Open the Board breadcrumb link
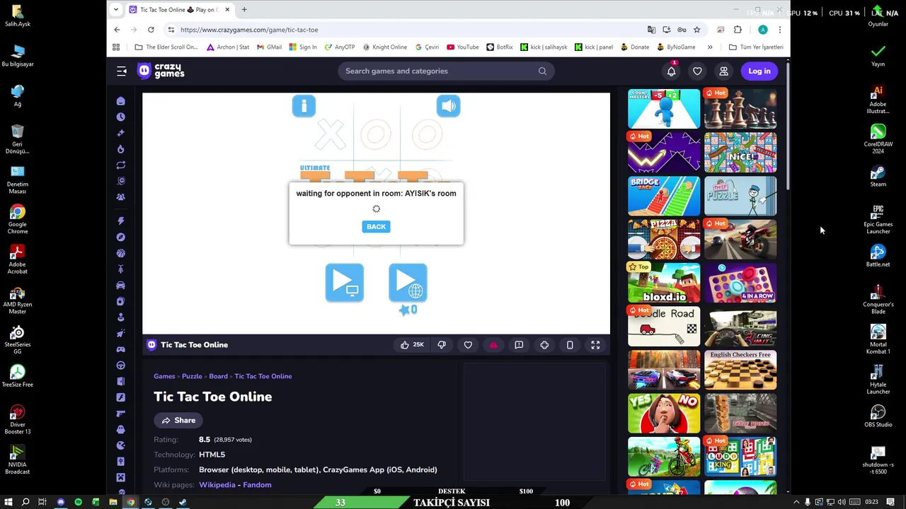Viewport: 906px width, 509px height. pos(218,376)
